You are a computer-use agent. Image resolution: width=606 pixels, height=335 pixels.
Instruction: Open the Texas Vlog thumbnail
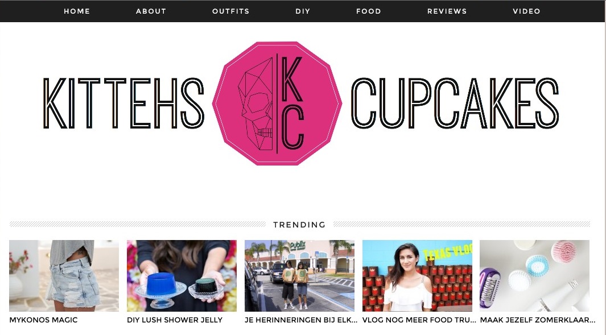click(x=417, y=276)
